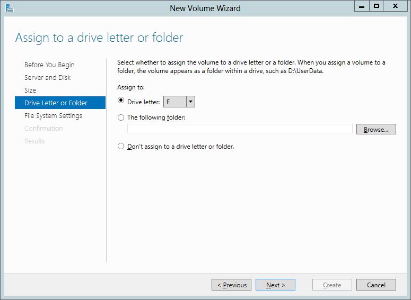Click the Create button

[x=332, y=285]
